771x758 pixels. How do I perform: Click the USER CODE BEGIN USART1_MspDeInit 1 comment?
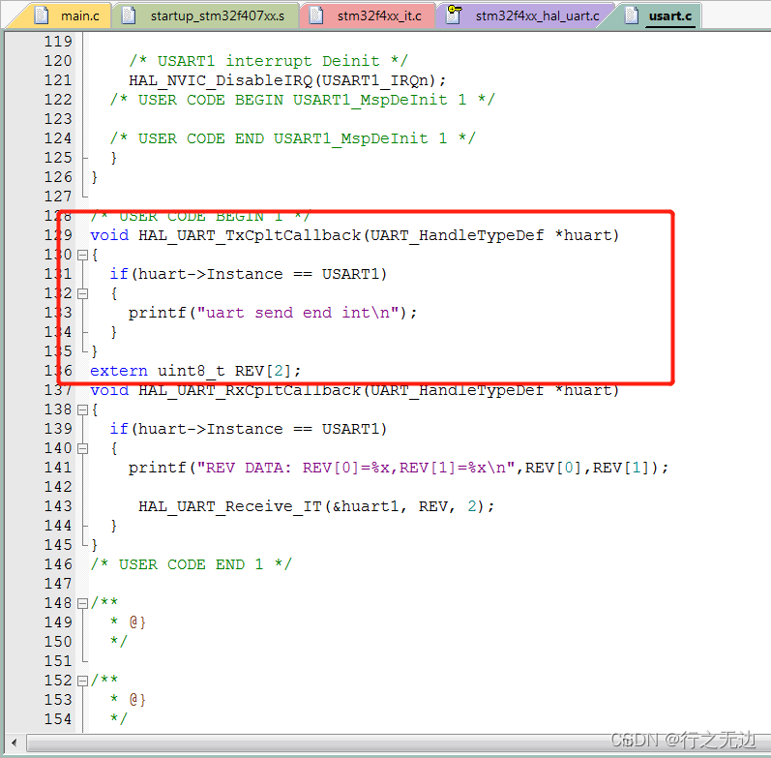[x=302, y=100]
